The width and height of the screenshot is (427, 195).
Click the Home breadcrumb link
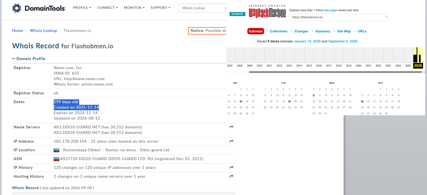click(18, 30)
